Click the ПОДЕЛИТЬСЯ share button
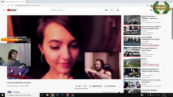This screenshot has width=173, height=97. point(95,86)
